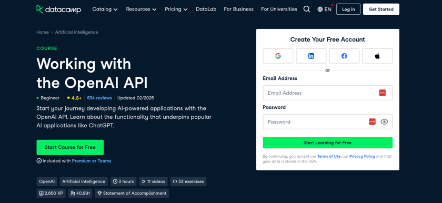
Task: Open the EN language selector
Action: pos(325,9)
